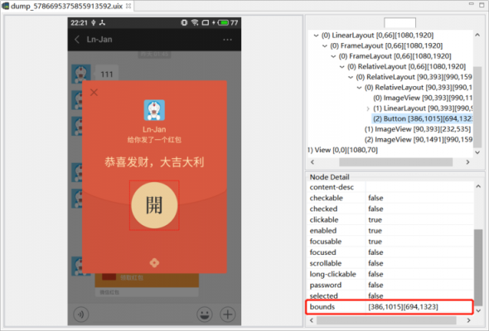489x331 pixels.
Task: Open the three-dots chat menu
Action: tap(227, 40)
